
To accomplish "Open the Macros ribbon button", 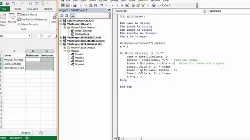I will [x=12, y=18].
